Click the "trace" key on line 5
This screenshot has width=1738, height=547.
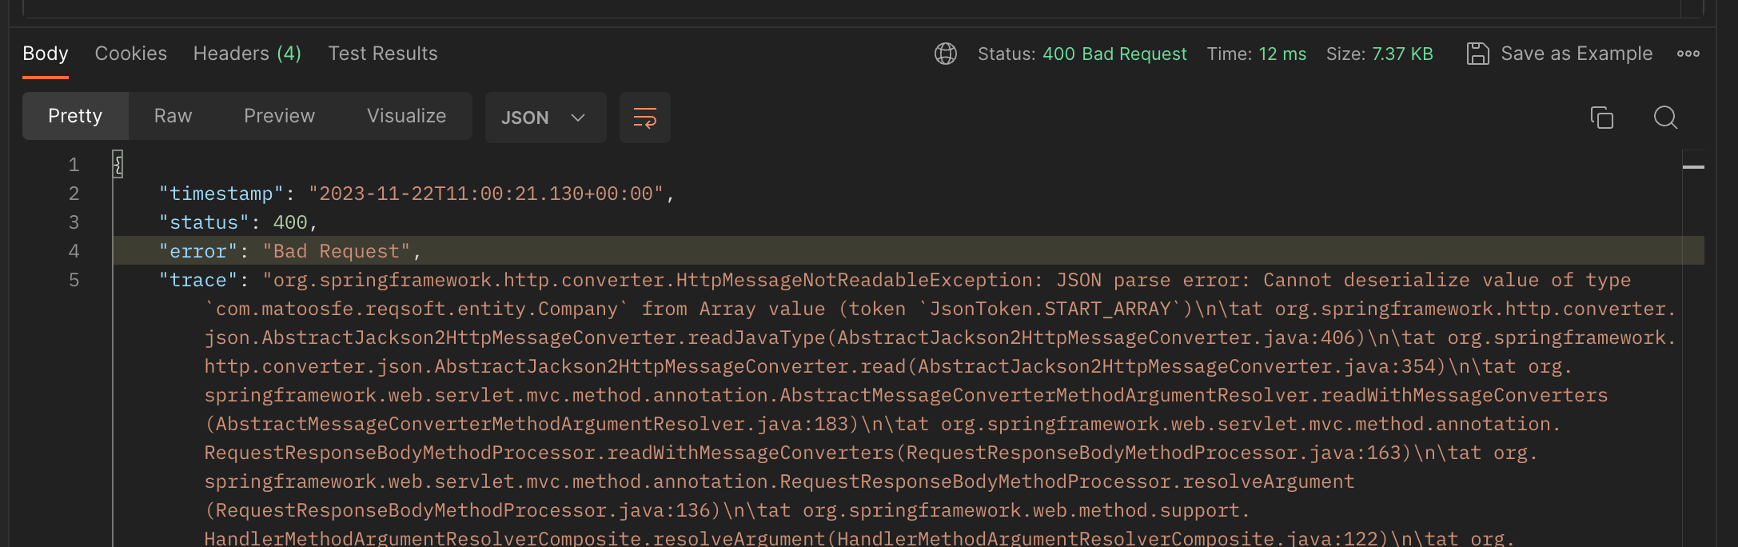coord(198,280)
